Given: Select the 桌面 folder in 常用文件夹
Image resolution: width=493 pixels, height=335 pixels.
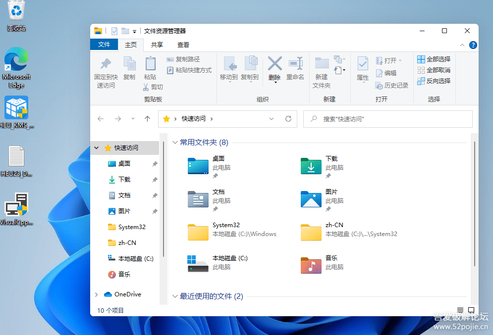Looking at the screenshot, I should (x=209, y=167).
